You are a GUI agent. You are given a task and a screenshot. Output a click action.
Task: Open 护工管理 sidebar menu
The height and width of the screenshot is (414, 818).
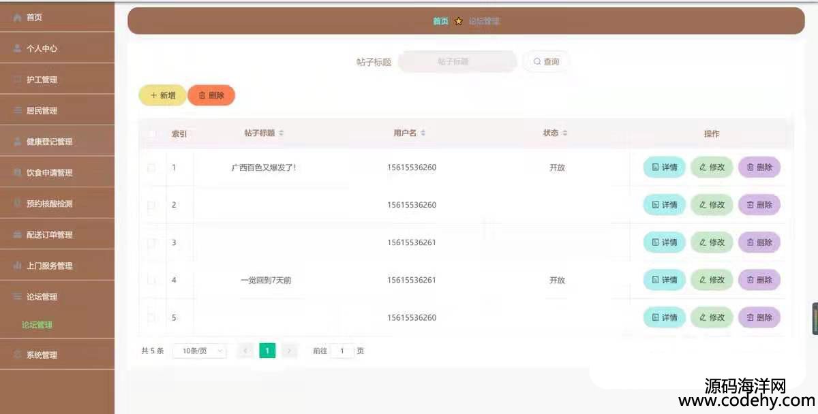click(x=57, y=80)
